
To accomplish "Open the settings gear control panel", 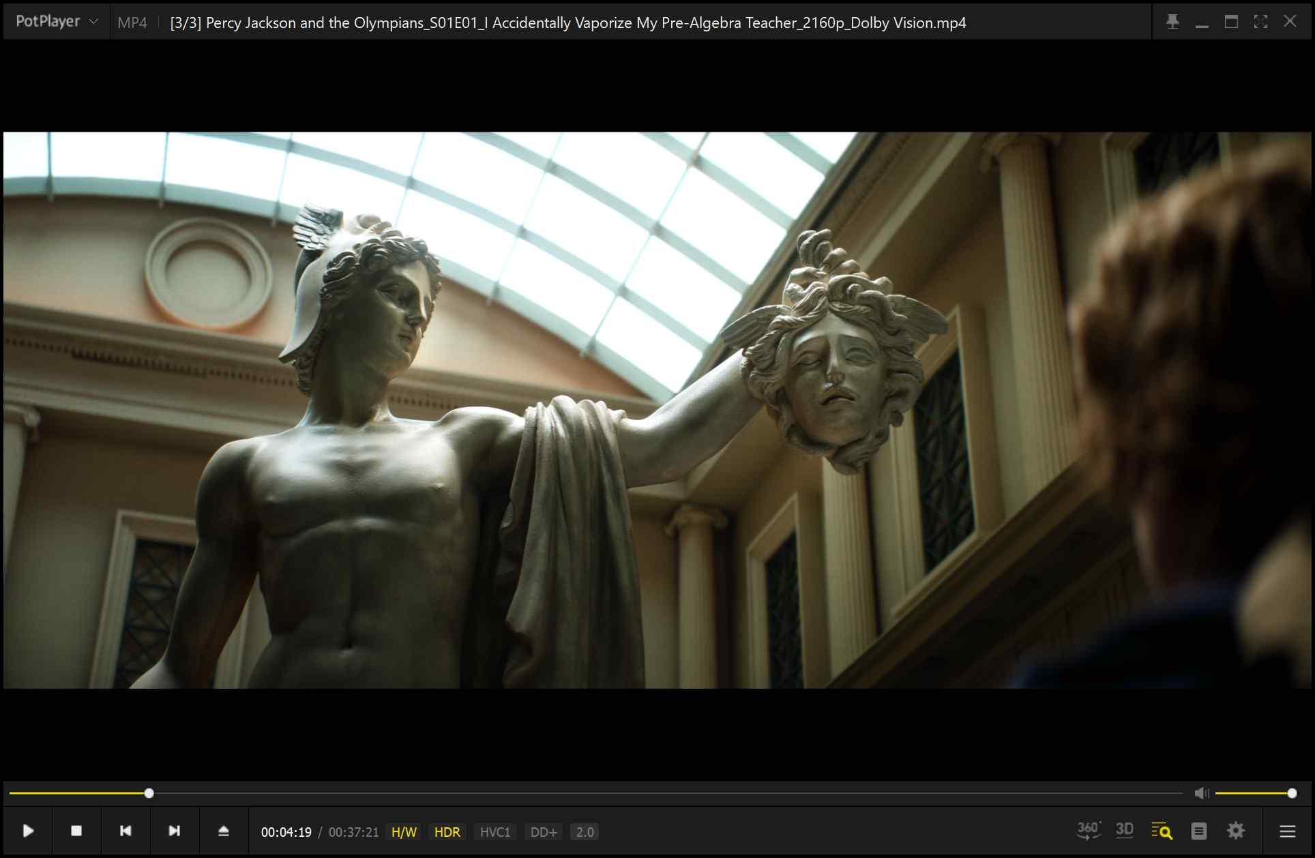I will point(1236,831).
